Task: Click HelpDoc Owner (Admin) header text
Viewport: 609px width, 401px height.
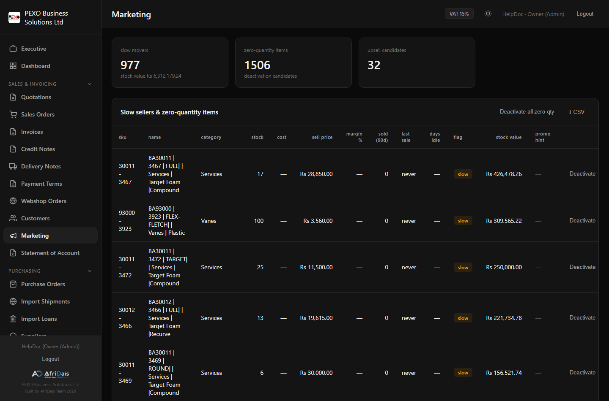Action: pos(533,14)
